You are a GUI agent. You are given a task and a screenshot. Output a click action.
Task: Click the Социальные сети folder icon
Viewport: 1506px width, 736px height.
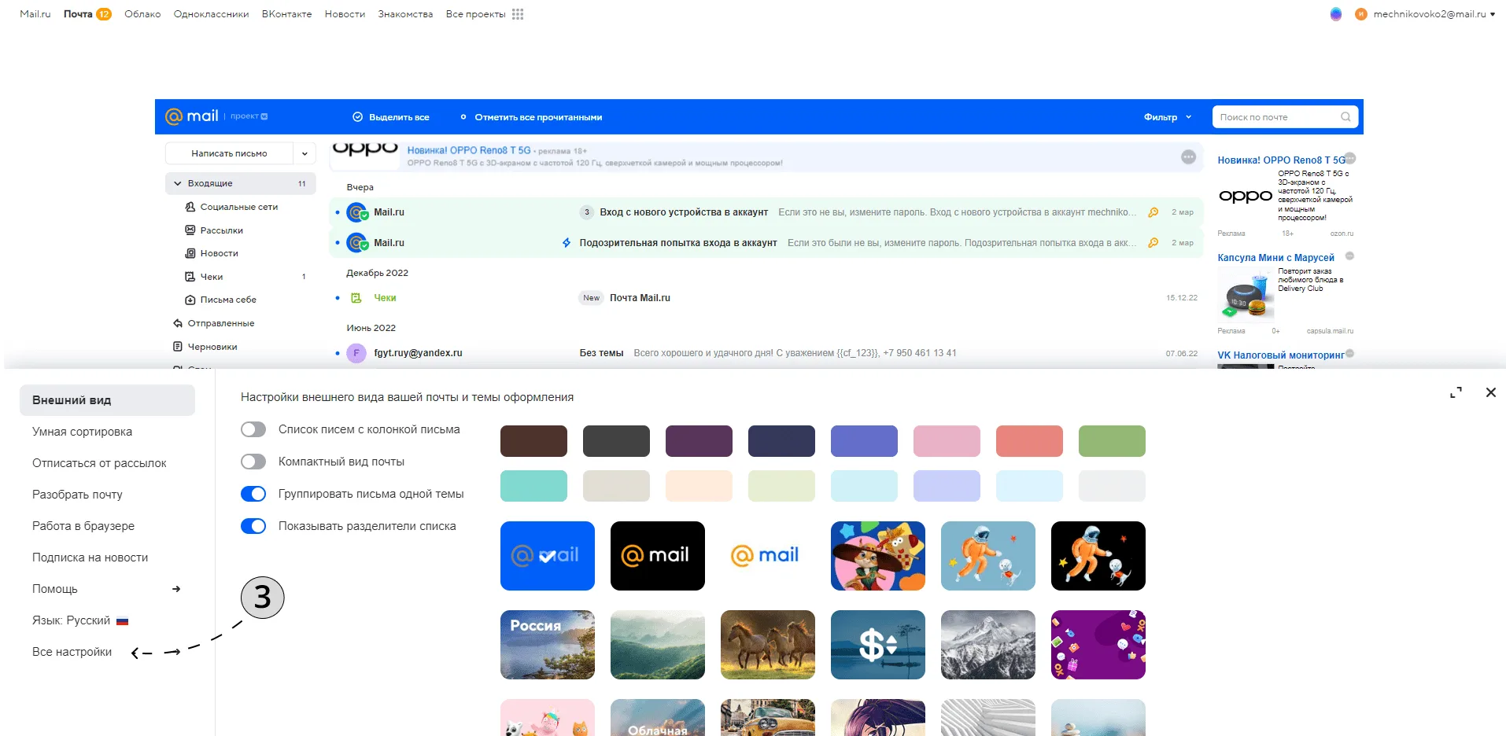(x=190, y=207)
